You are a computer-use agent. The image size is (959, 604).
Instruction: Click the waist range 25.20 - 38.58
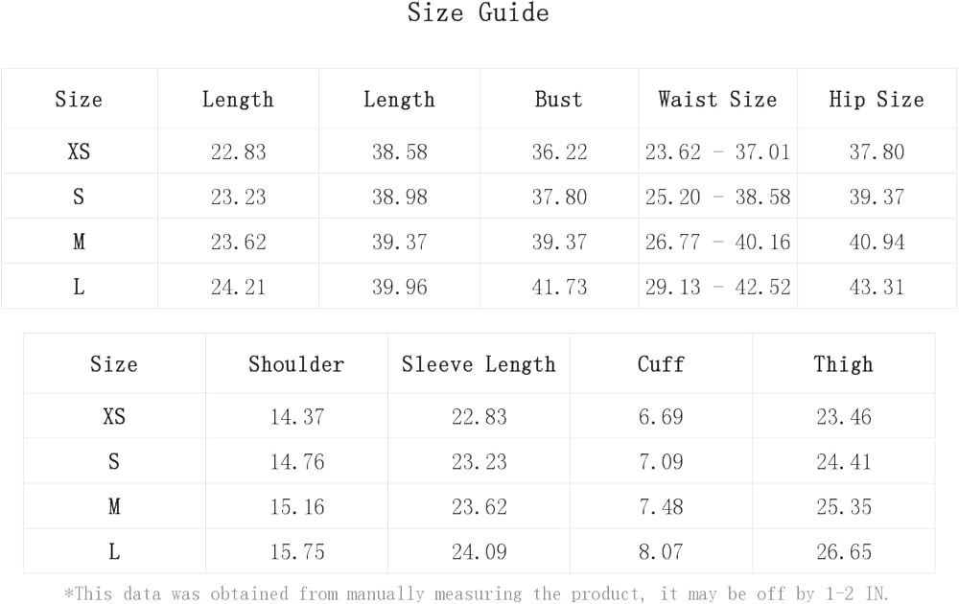717,197
